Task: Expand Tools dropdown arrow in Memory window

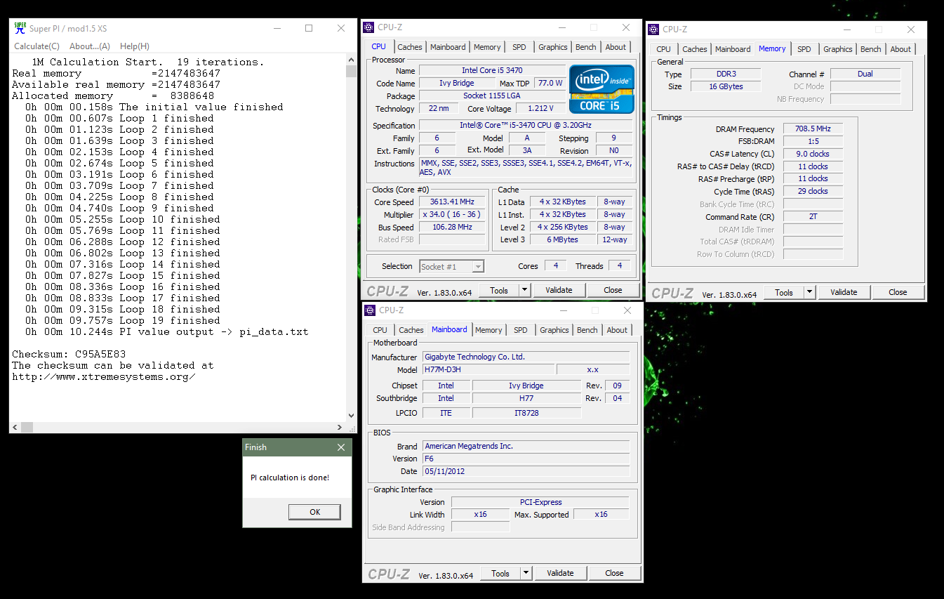Action: 810,292
